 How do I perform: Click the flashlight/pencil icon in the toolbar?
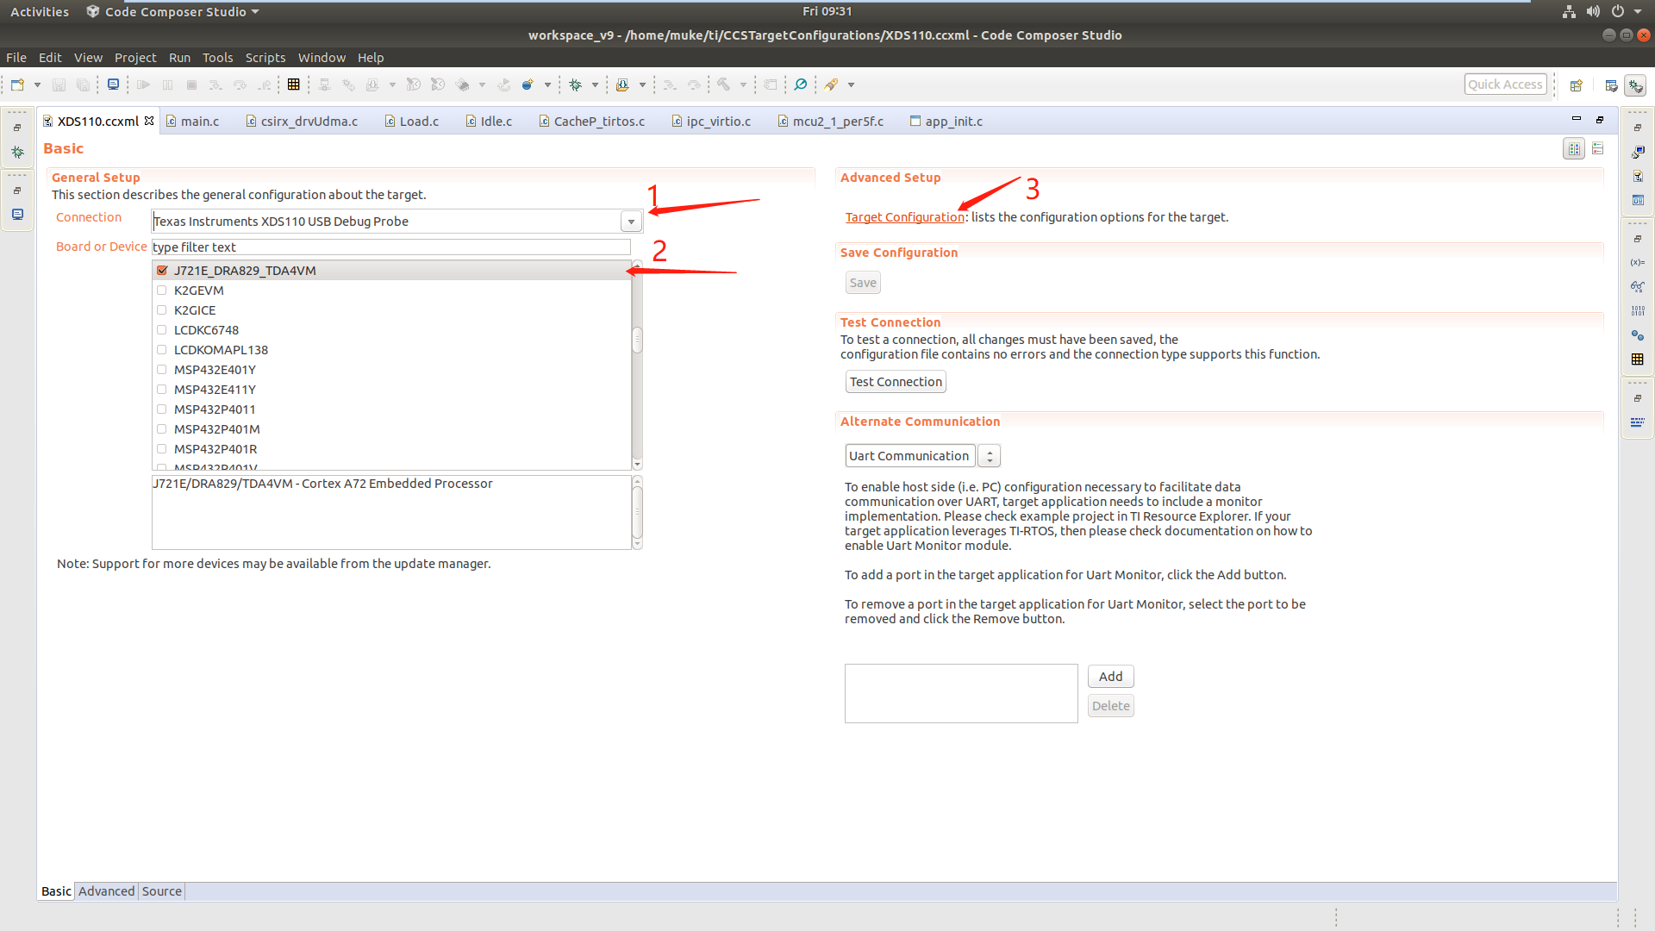pyautogui.click(x=831, y=84)
